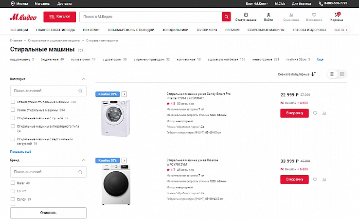The image size is (359, 219).
Task: Open КРАСОТА И ЗДОРОВЬЕ menu item
Action: [x=309, y=30]
